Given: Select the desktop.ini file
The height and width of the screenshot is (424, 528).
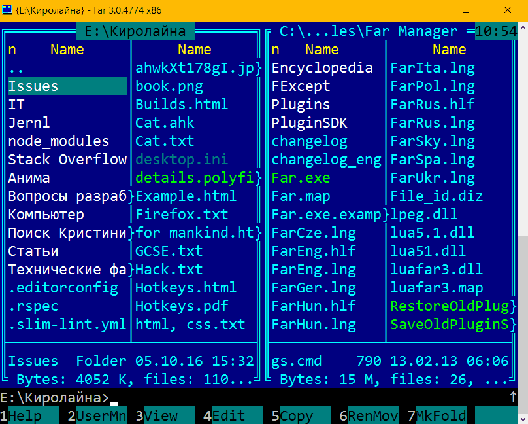Looking at the screenshot, I should (x=182, y=159).
